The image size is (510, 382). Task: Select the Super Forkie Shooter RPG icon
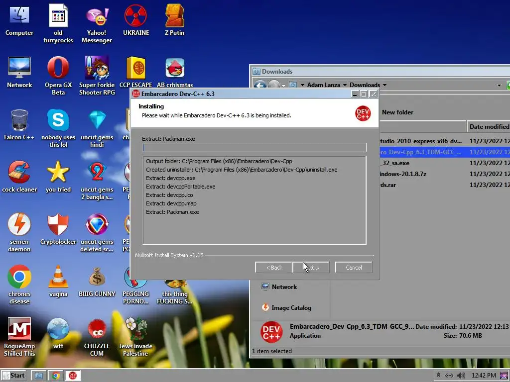click(x=97, y=76)
